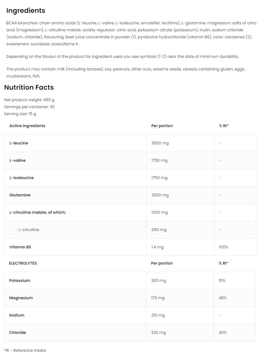Select the Potassium row label
This screenshot has height=359, width=259.
point(20,280)
